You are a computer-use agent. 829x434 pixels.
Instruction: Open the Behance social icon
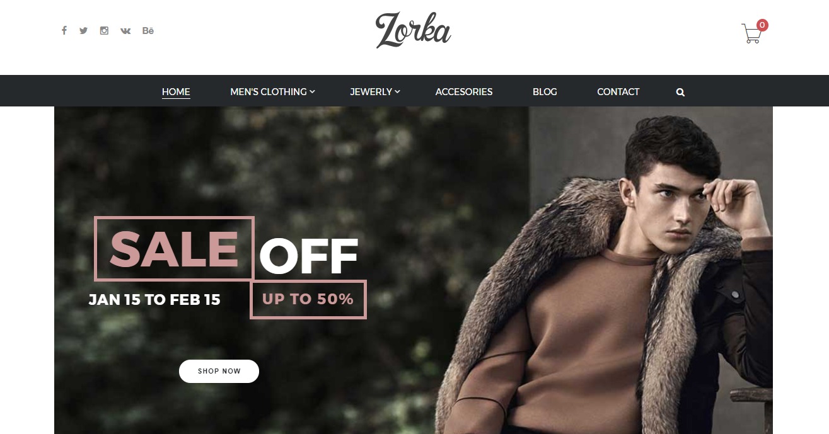point(148,30)
